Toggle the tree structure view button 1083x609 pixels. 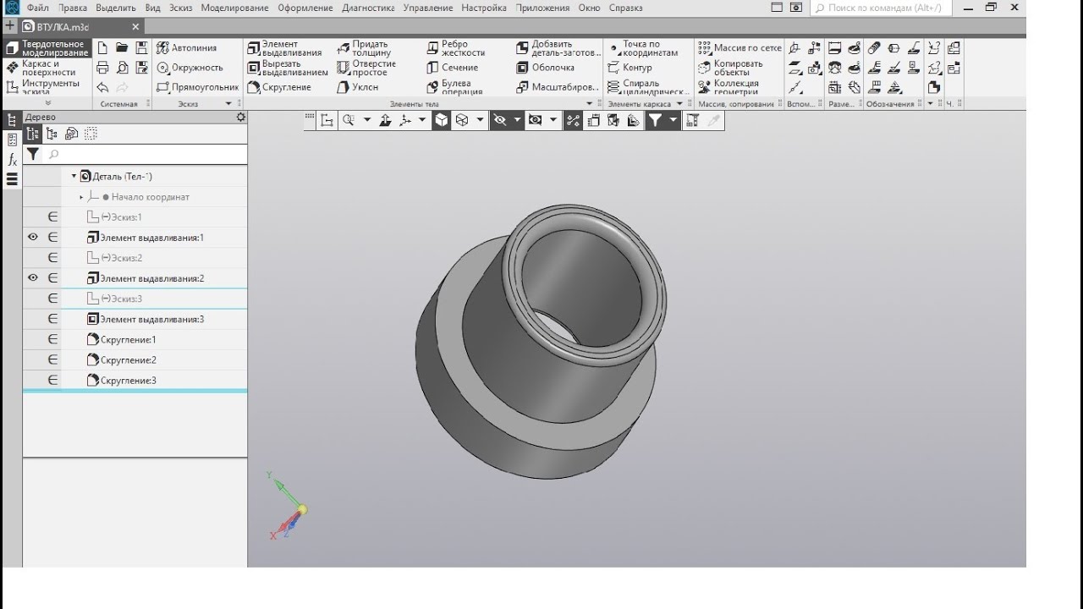click(33, 134)
